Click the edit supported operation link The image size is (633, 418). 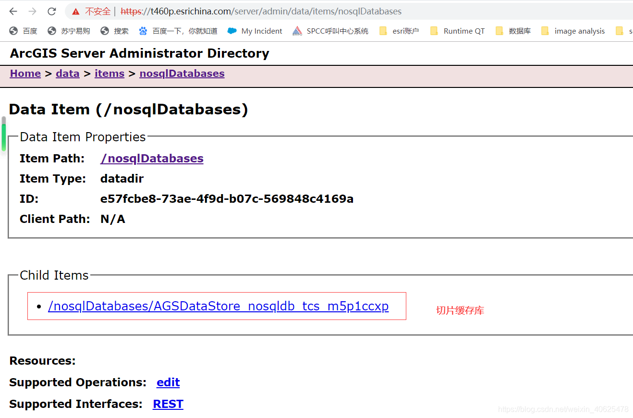coord(168,382)
